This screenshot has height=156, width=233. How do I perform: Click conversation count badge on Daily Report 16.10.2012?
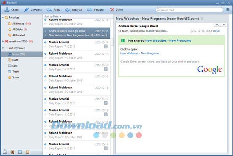click(106, 69)
